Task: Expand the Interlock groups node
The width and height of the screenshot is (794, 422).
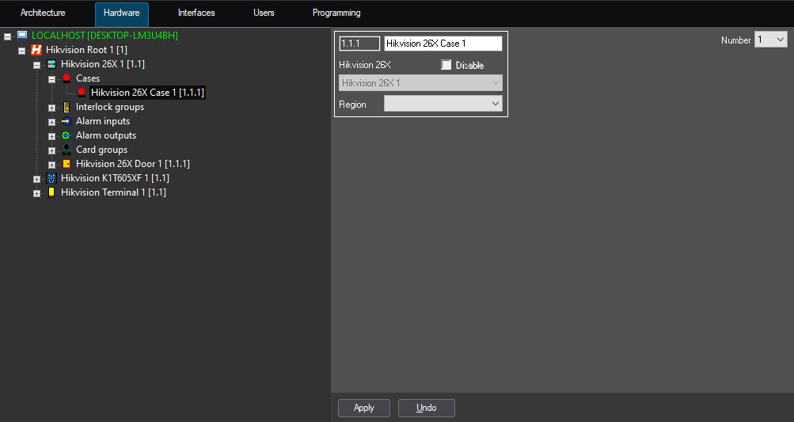Action: point(51,108)
